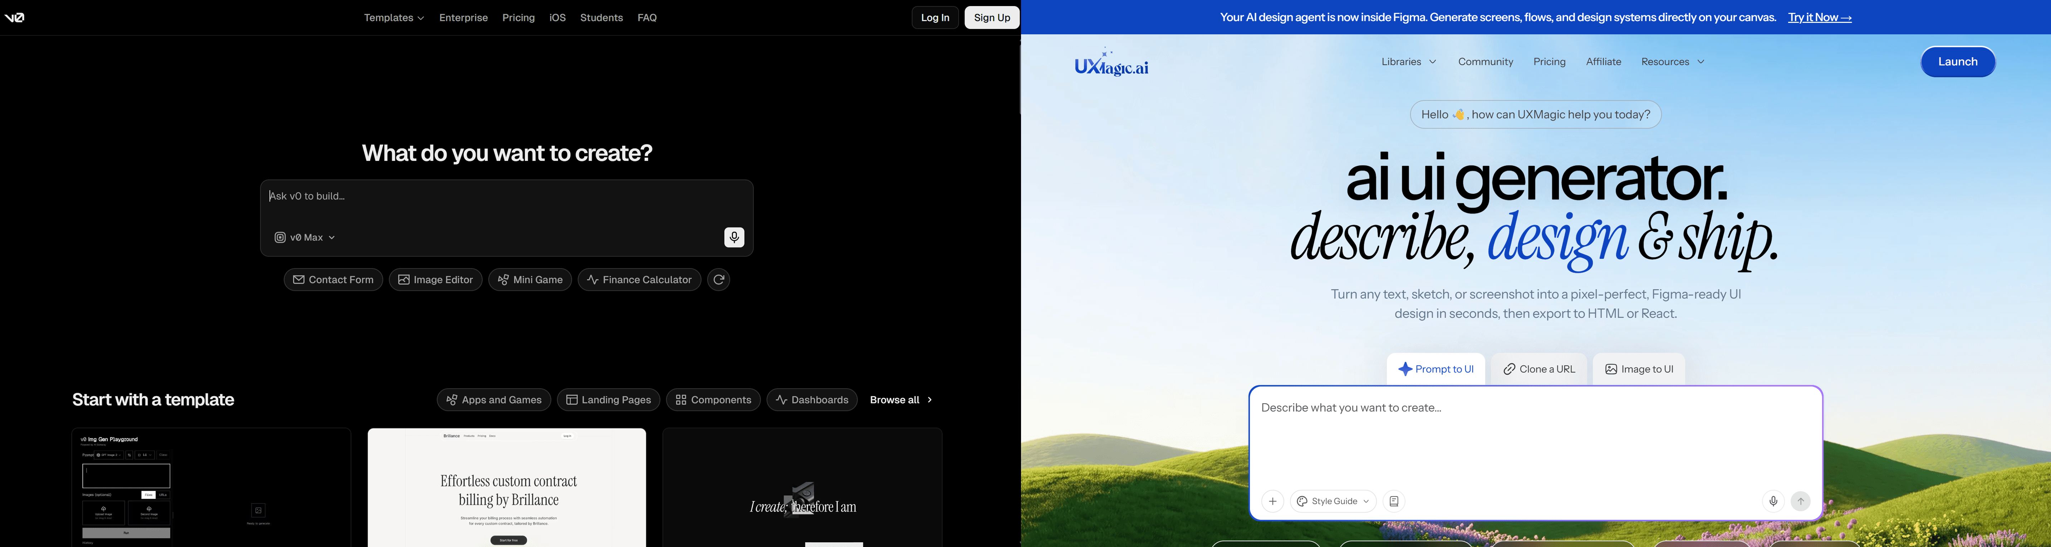Screen dimensions: 2051x547
Task: Click the Sign Up button
Action: pos(991,18)
